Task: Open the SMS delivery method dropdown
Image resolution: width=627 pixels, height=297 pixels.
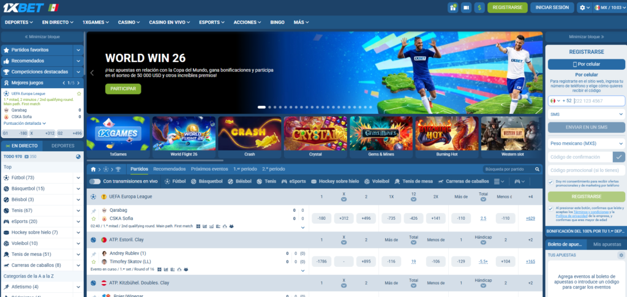Action: (587, 115)
